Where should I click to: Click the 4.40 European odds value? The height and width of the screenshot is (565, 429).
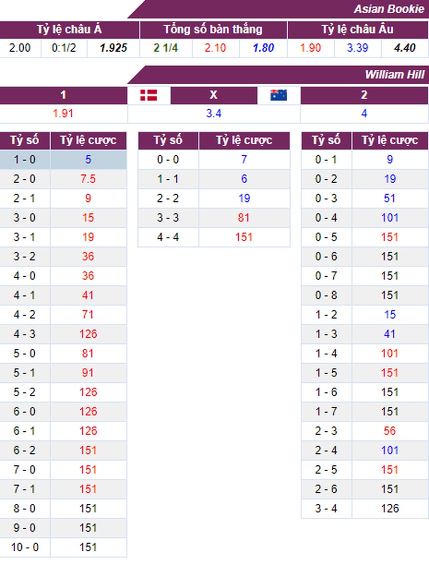point(405,48)
